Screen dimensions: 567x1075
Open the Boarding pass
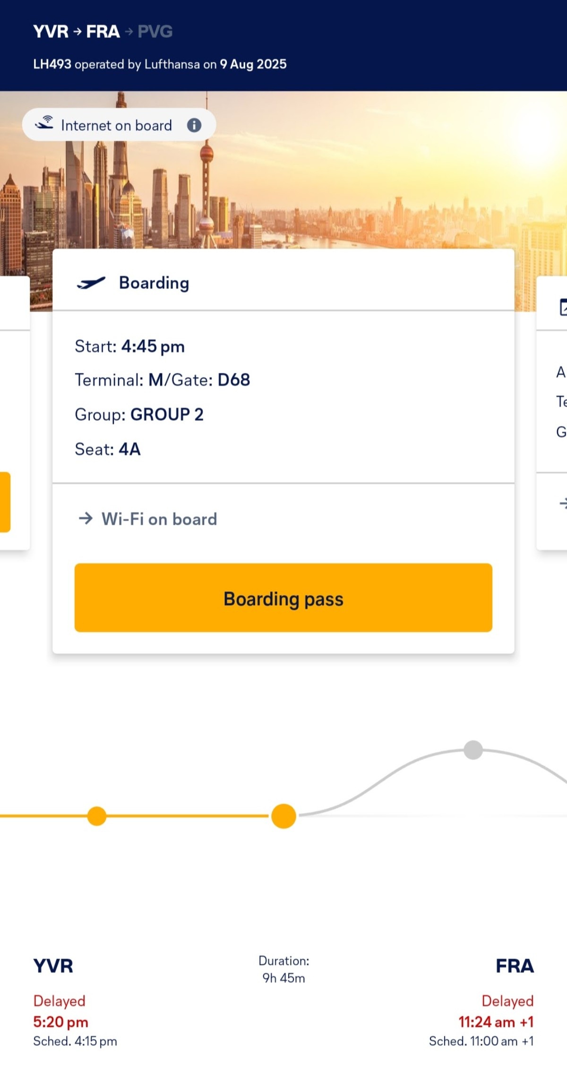283,598
